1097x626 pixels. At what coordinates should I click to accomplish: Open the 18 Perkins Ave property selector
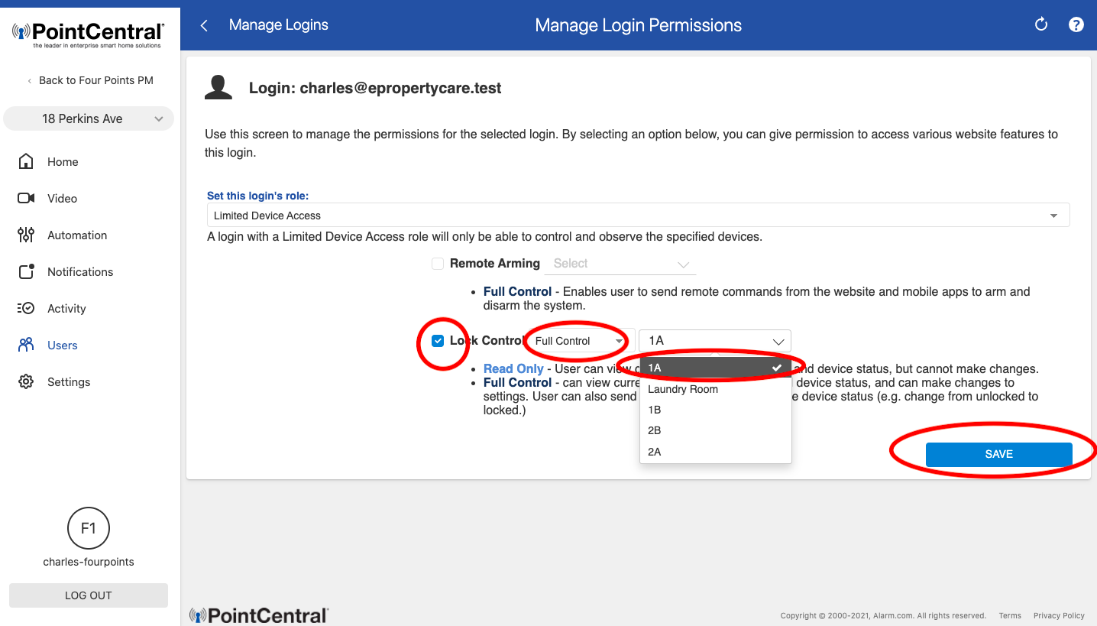pyautogui.click(x=88, y=118)
